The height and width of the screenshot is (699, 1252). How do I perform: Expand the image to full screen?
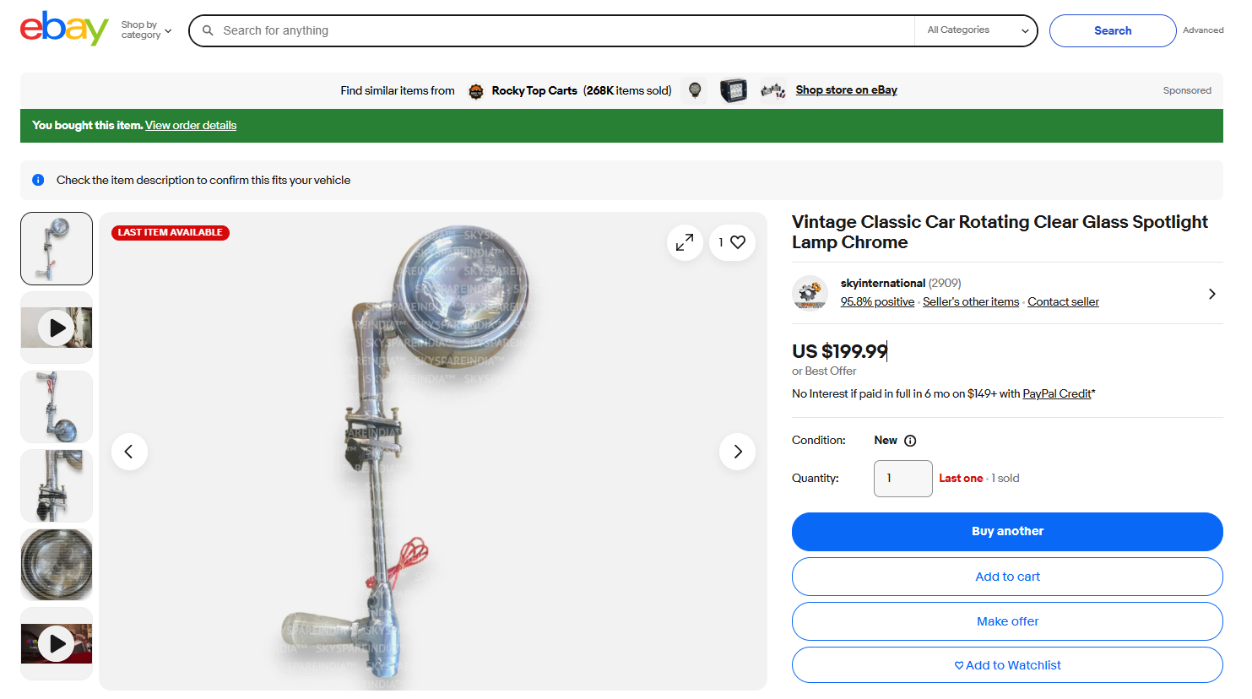685,242
